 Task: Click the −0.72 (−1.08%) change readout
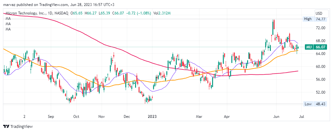139,13
